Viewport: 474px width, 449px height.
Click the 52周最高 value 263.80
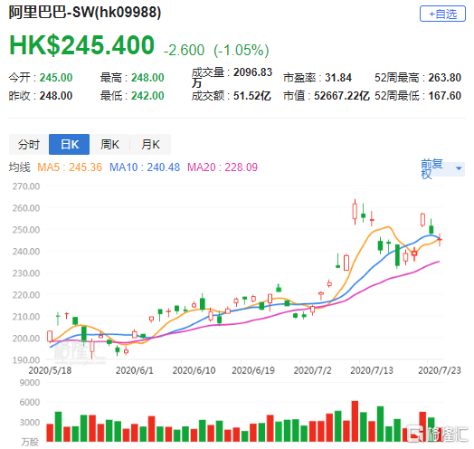445,78
